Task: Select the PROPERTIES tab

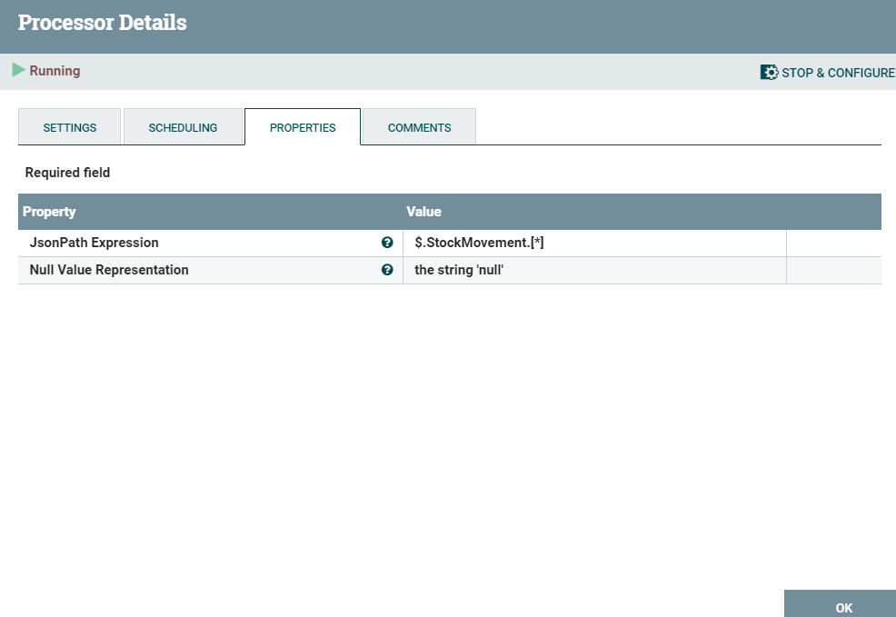Action: click(x=303, y=127)
